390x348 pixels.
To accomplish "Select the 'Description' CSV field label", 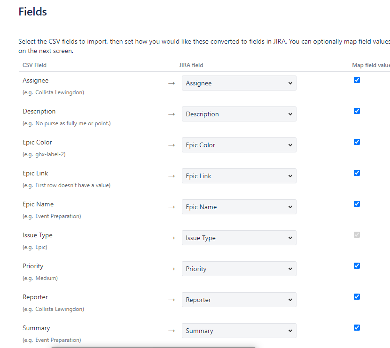I will pos(39,111).
